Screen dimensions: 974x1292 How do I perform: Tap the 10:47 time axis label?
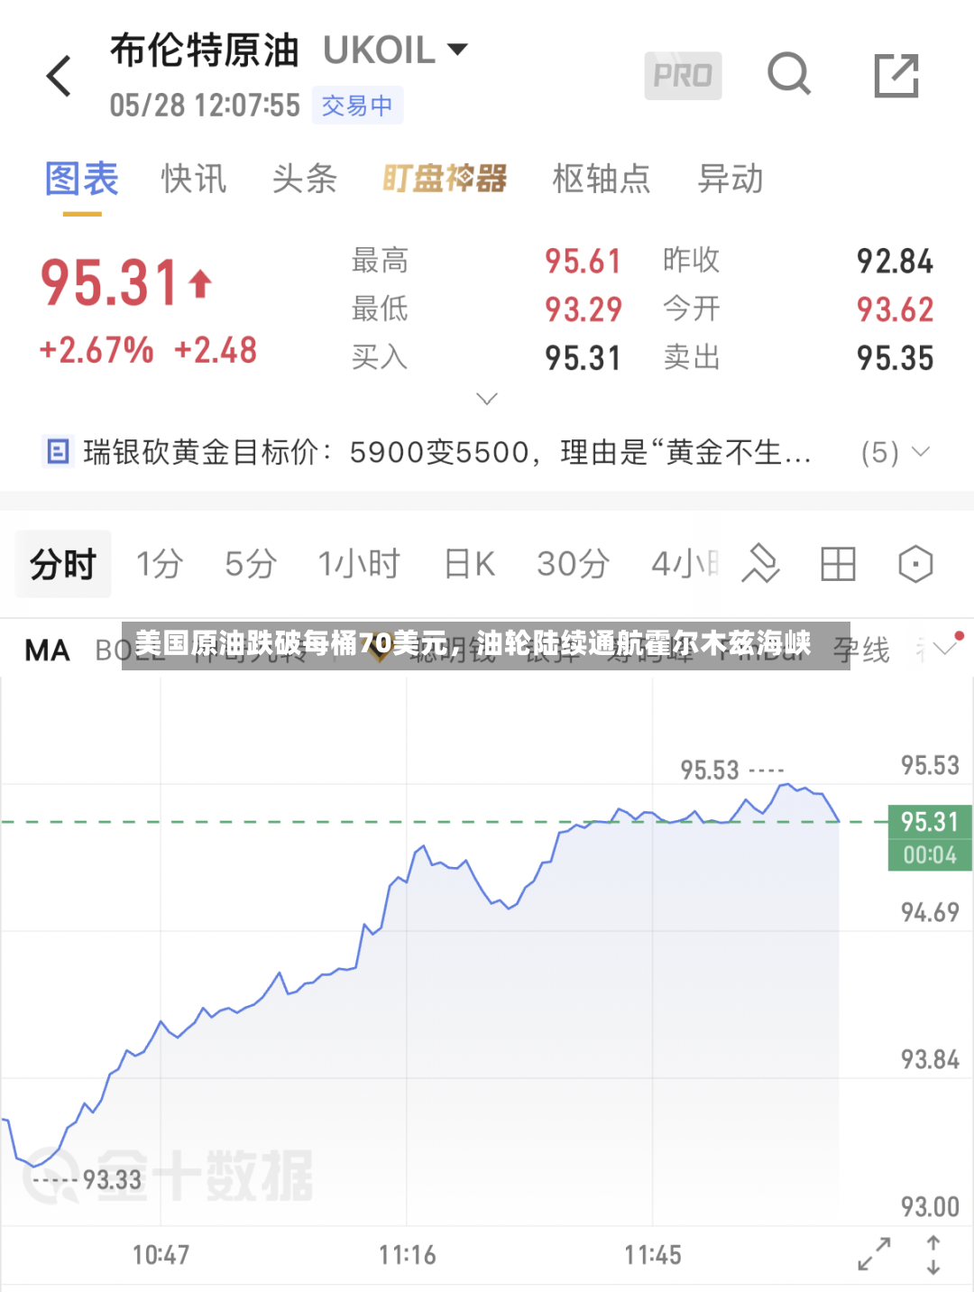[x=161, y=1255]
